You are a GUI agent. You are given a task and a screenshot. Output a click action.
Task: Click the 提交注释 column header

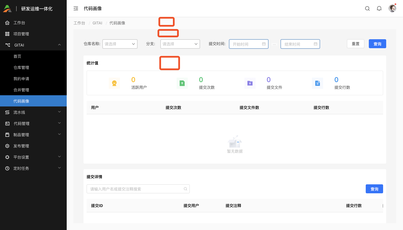click(x=233, y=206)
